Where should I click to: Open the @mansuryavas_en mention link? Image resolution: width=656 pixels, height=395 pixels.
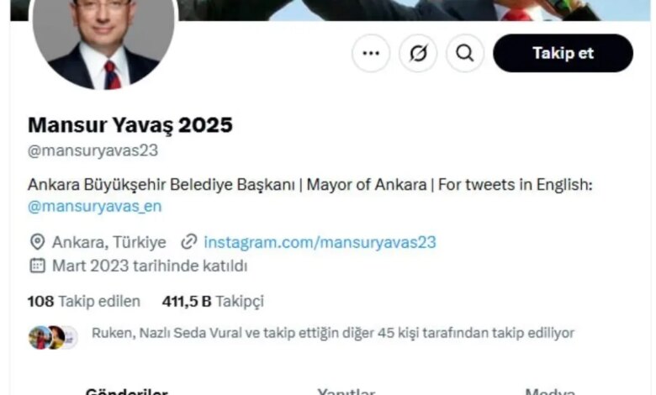click(x=94, y=207)
